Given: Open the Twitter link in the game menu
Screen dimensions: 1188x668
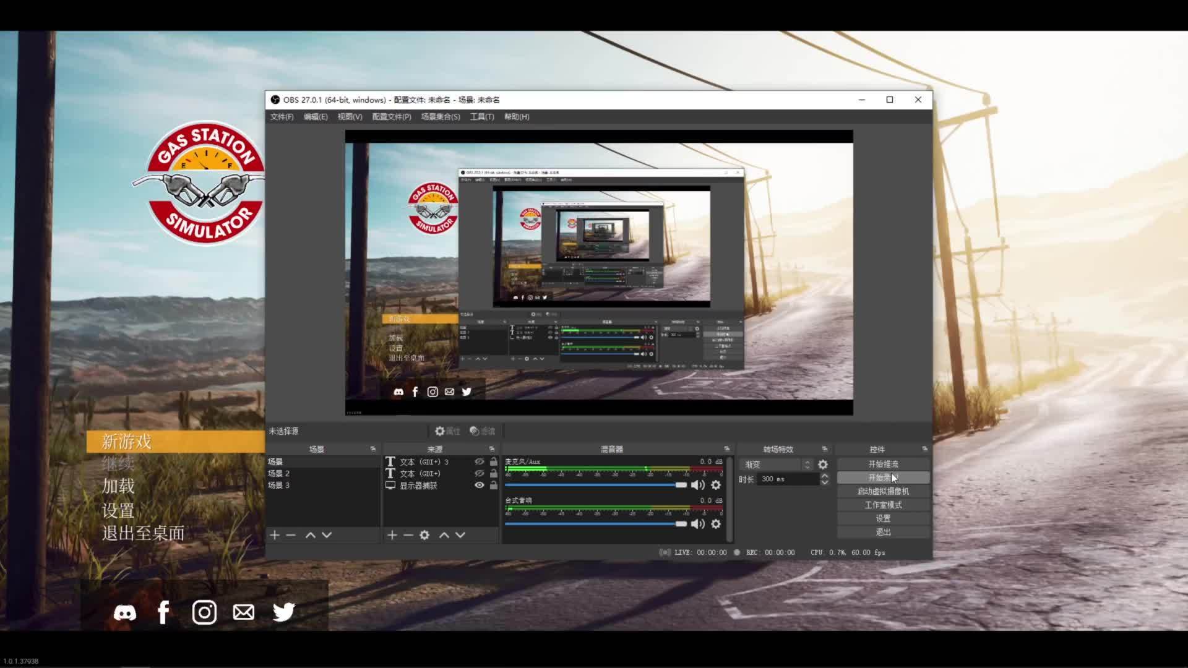Looking at the screenshot, I should tap(284, 612).
